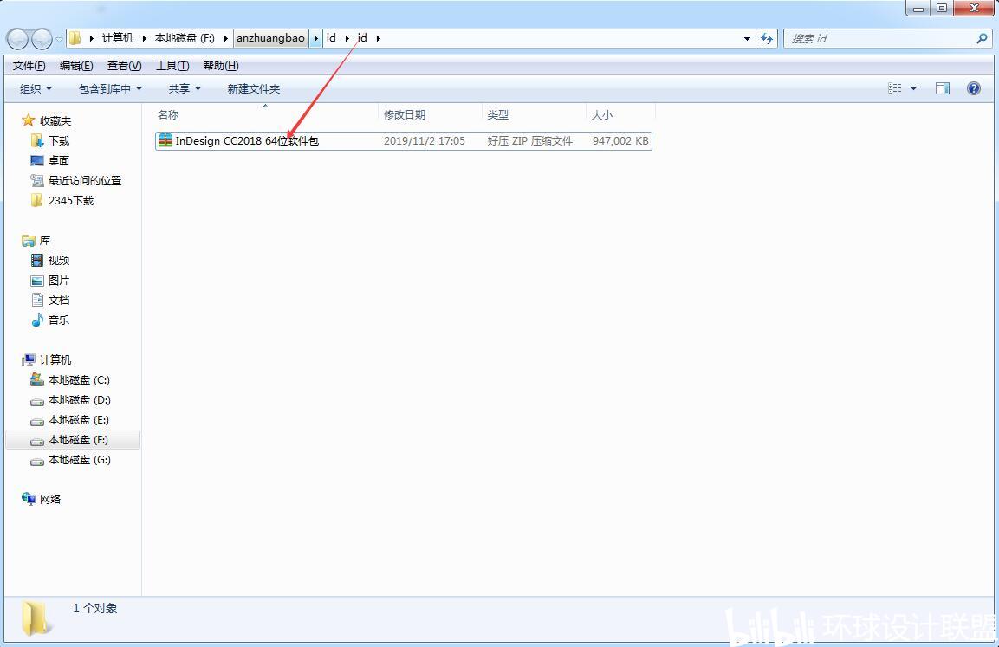Select anzhuangbao in the address breadcrumb
This screenshot has height=647, width=999.
point(271,38)
